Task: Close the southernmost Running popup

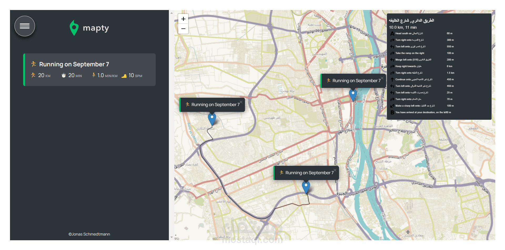Action: point(335,170)
